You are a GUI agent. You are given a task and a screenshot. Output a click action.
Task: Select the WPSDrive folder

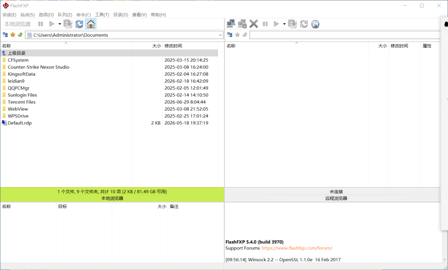point(109,116)
